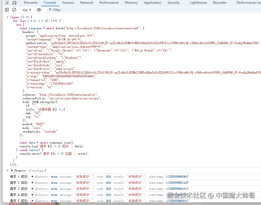Click the x-timestamp value 1732255611288
261x205 pixels.
(61, 84)
